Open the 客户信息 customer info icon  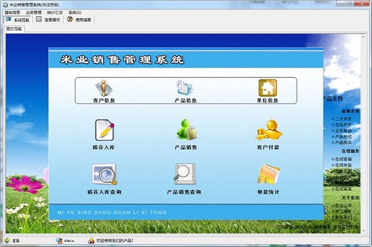click(104, 88)
